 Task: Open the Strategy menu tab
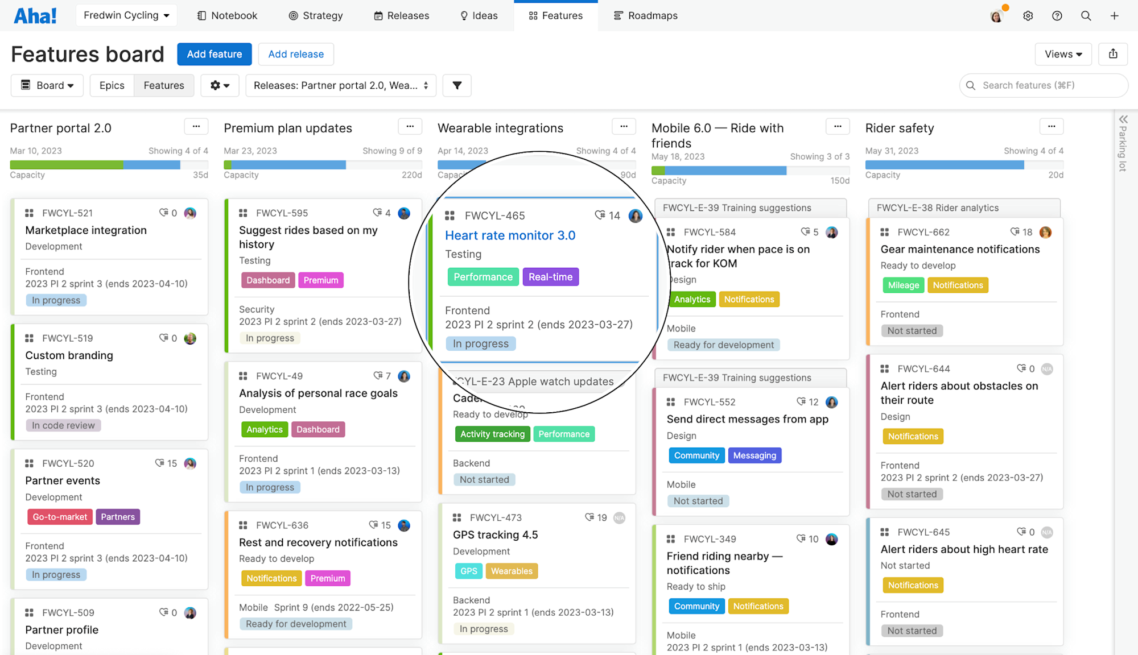coord(316,15)
